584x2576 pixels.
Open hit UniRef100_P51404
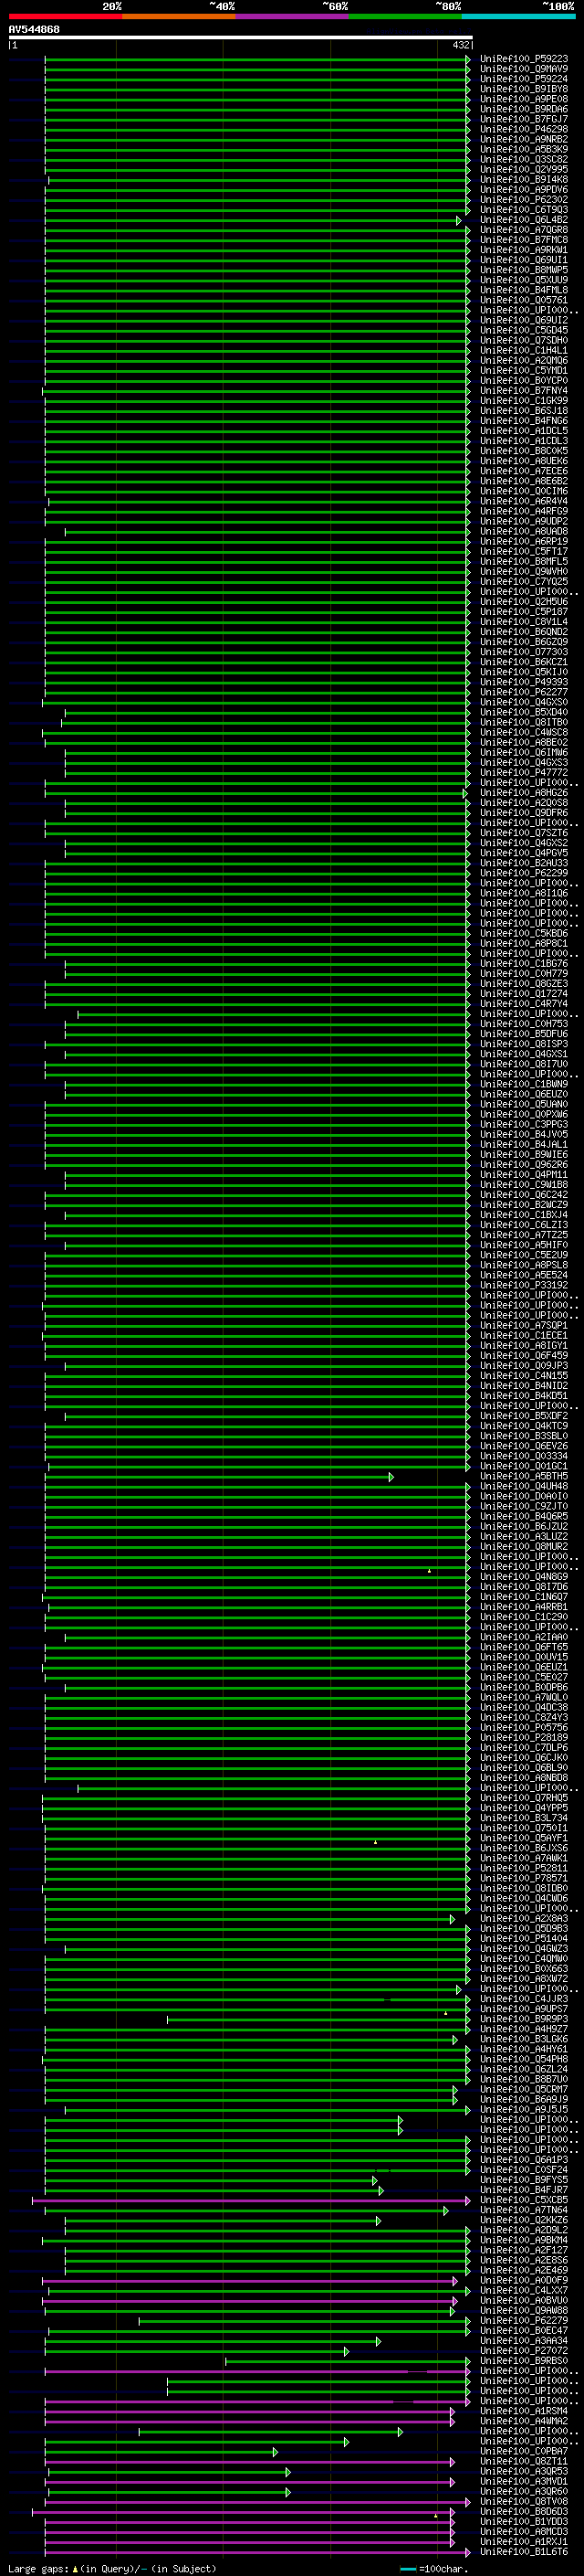(524, 1938)
